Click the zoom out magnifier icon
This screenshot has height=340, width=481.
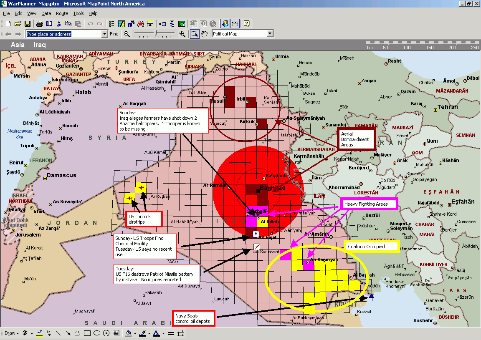[x=127, y=34]
